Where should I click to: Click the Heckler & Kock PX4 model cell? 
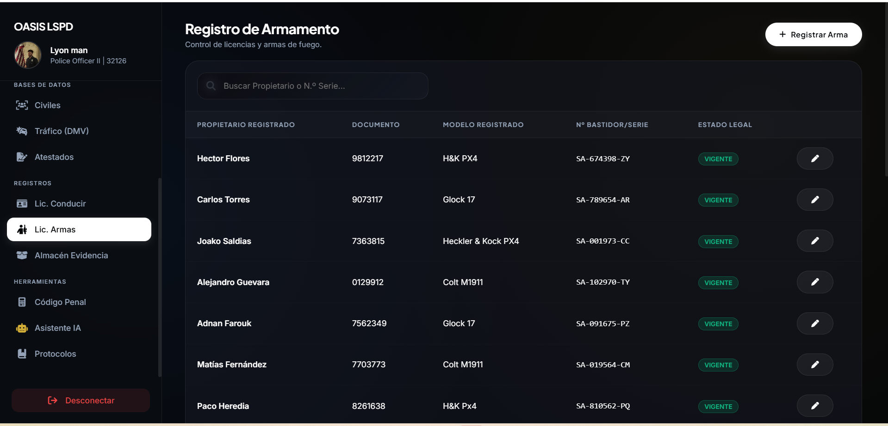[481, 241]
